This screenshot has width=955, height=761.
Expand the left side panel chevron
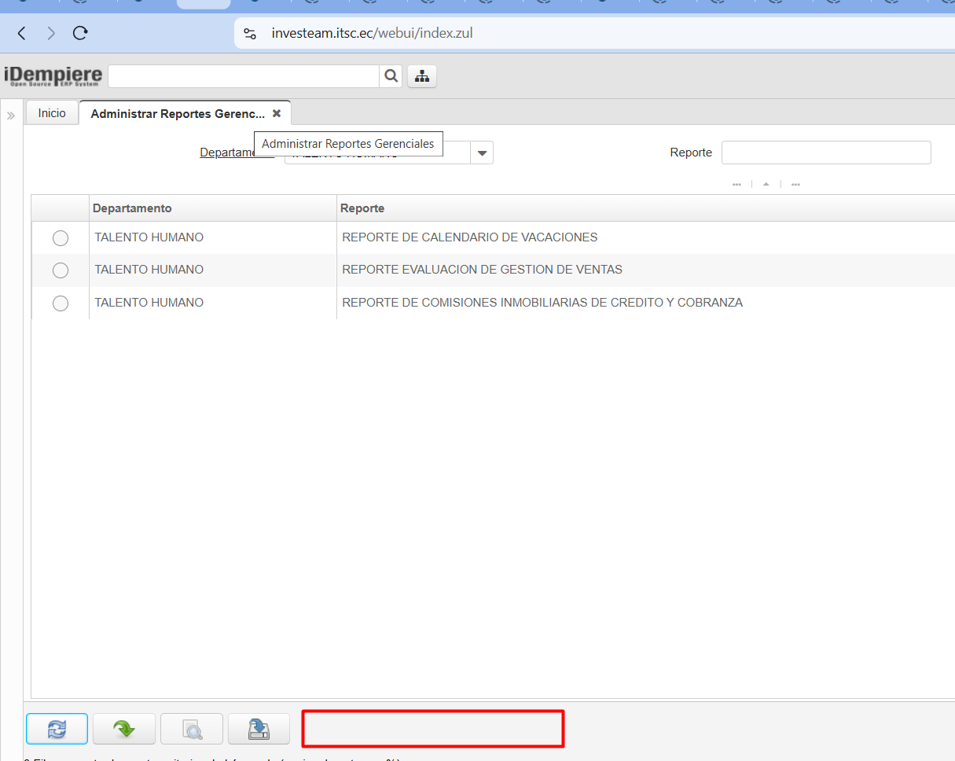(x=11, y=116)
